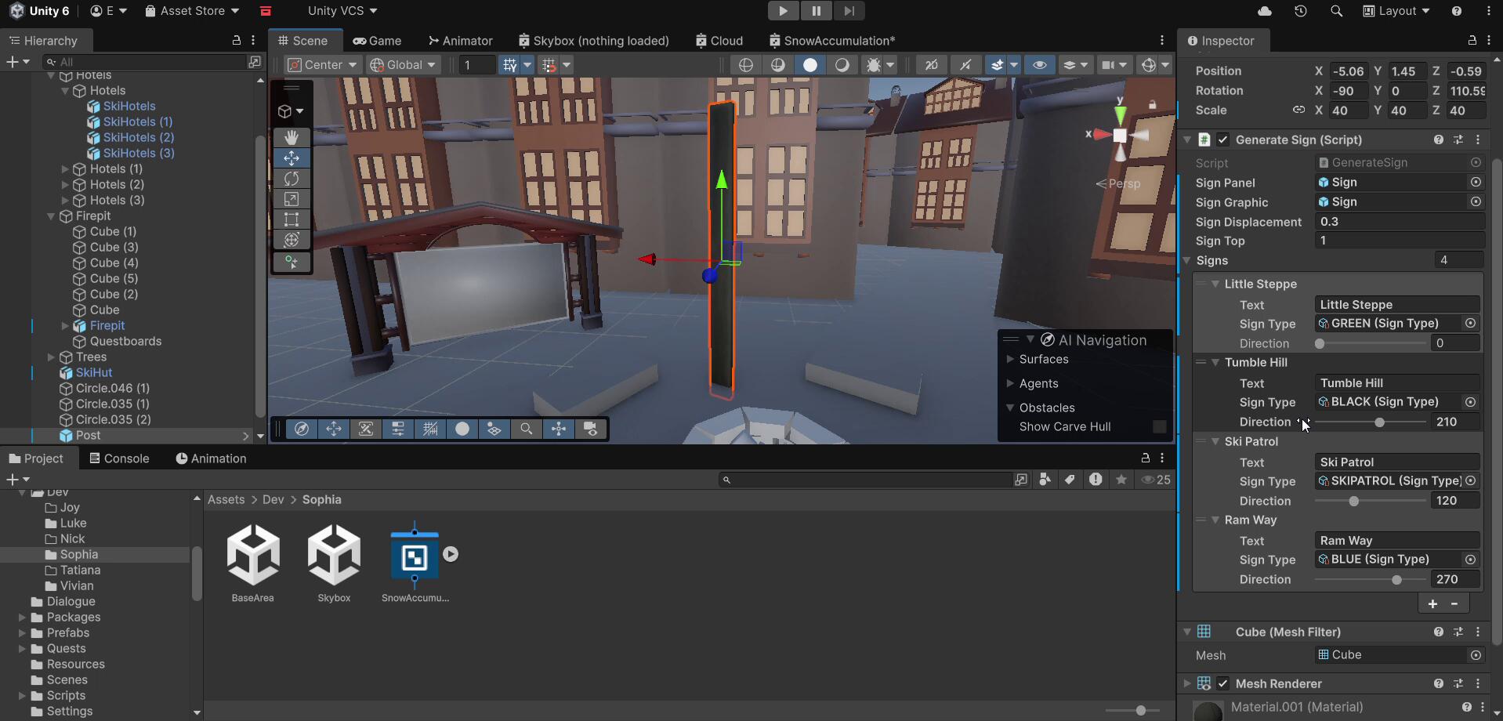Viewport: 1503px width, 721px height.
Task: Open version history icon
Action: (1301, 11)
